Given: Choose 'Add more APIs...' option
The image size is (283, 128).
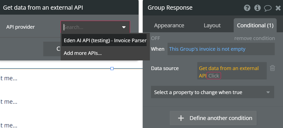Looking at the screenshot, I should (83, 53).
